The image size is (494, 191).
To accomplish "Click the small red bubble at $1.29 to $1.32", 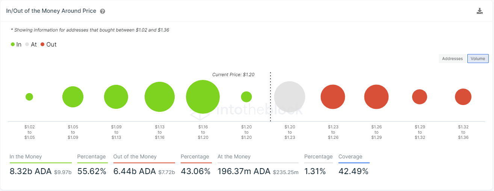I will coord(420,97).
